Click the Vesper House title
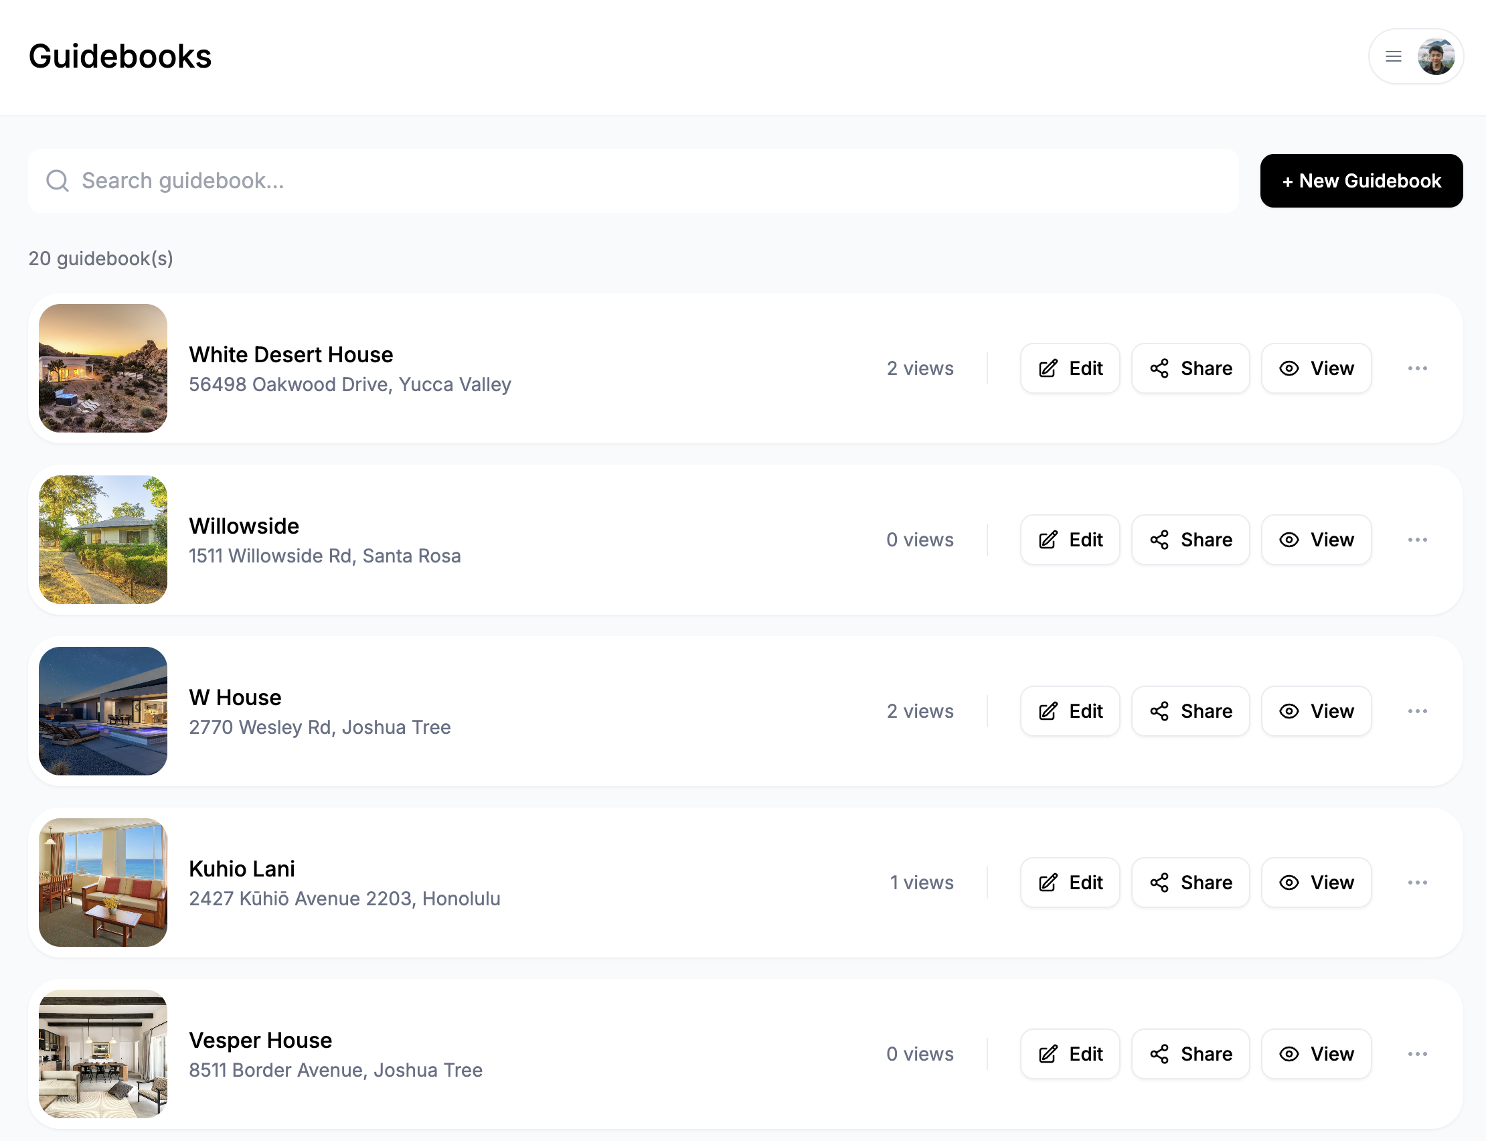The height and width of the screenshot is (1141, 1486). pyautogui.click(x=260, y=1040)
